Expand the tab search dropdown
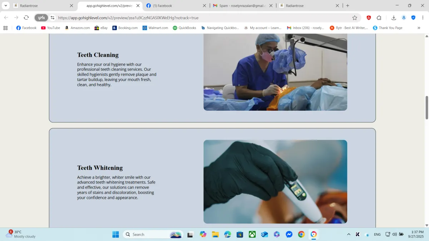 pyautogui.click(x=6, y=5)
